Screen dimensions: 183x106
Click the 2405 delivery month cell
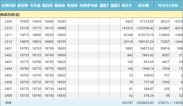coord(8,75)
